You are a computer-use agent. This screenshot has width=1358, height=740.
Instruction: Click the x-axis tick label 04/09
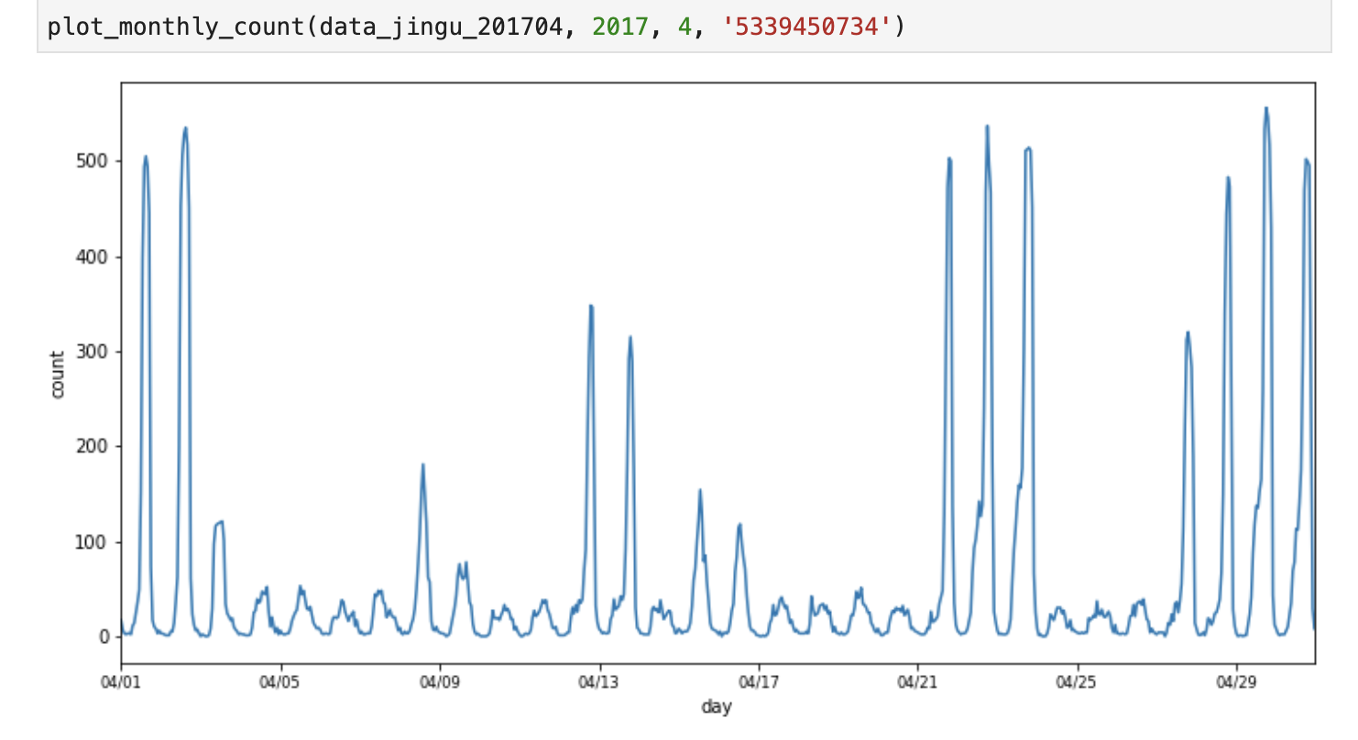(x=440, y=681)
